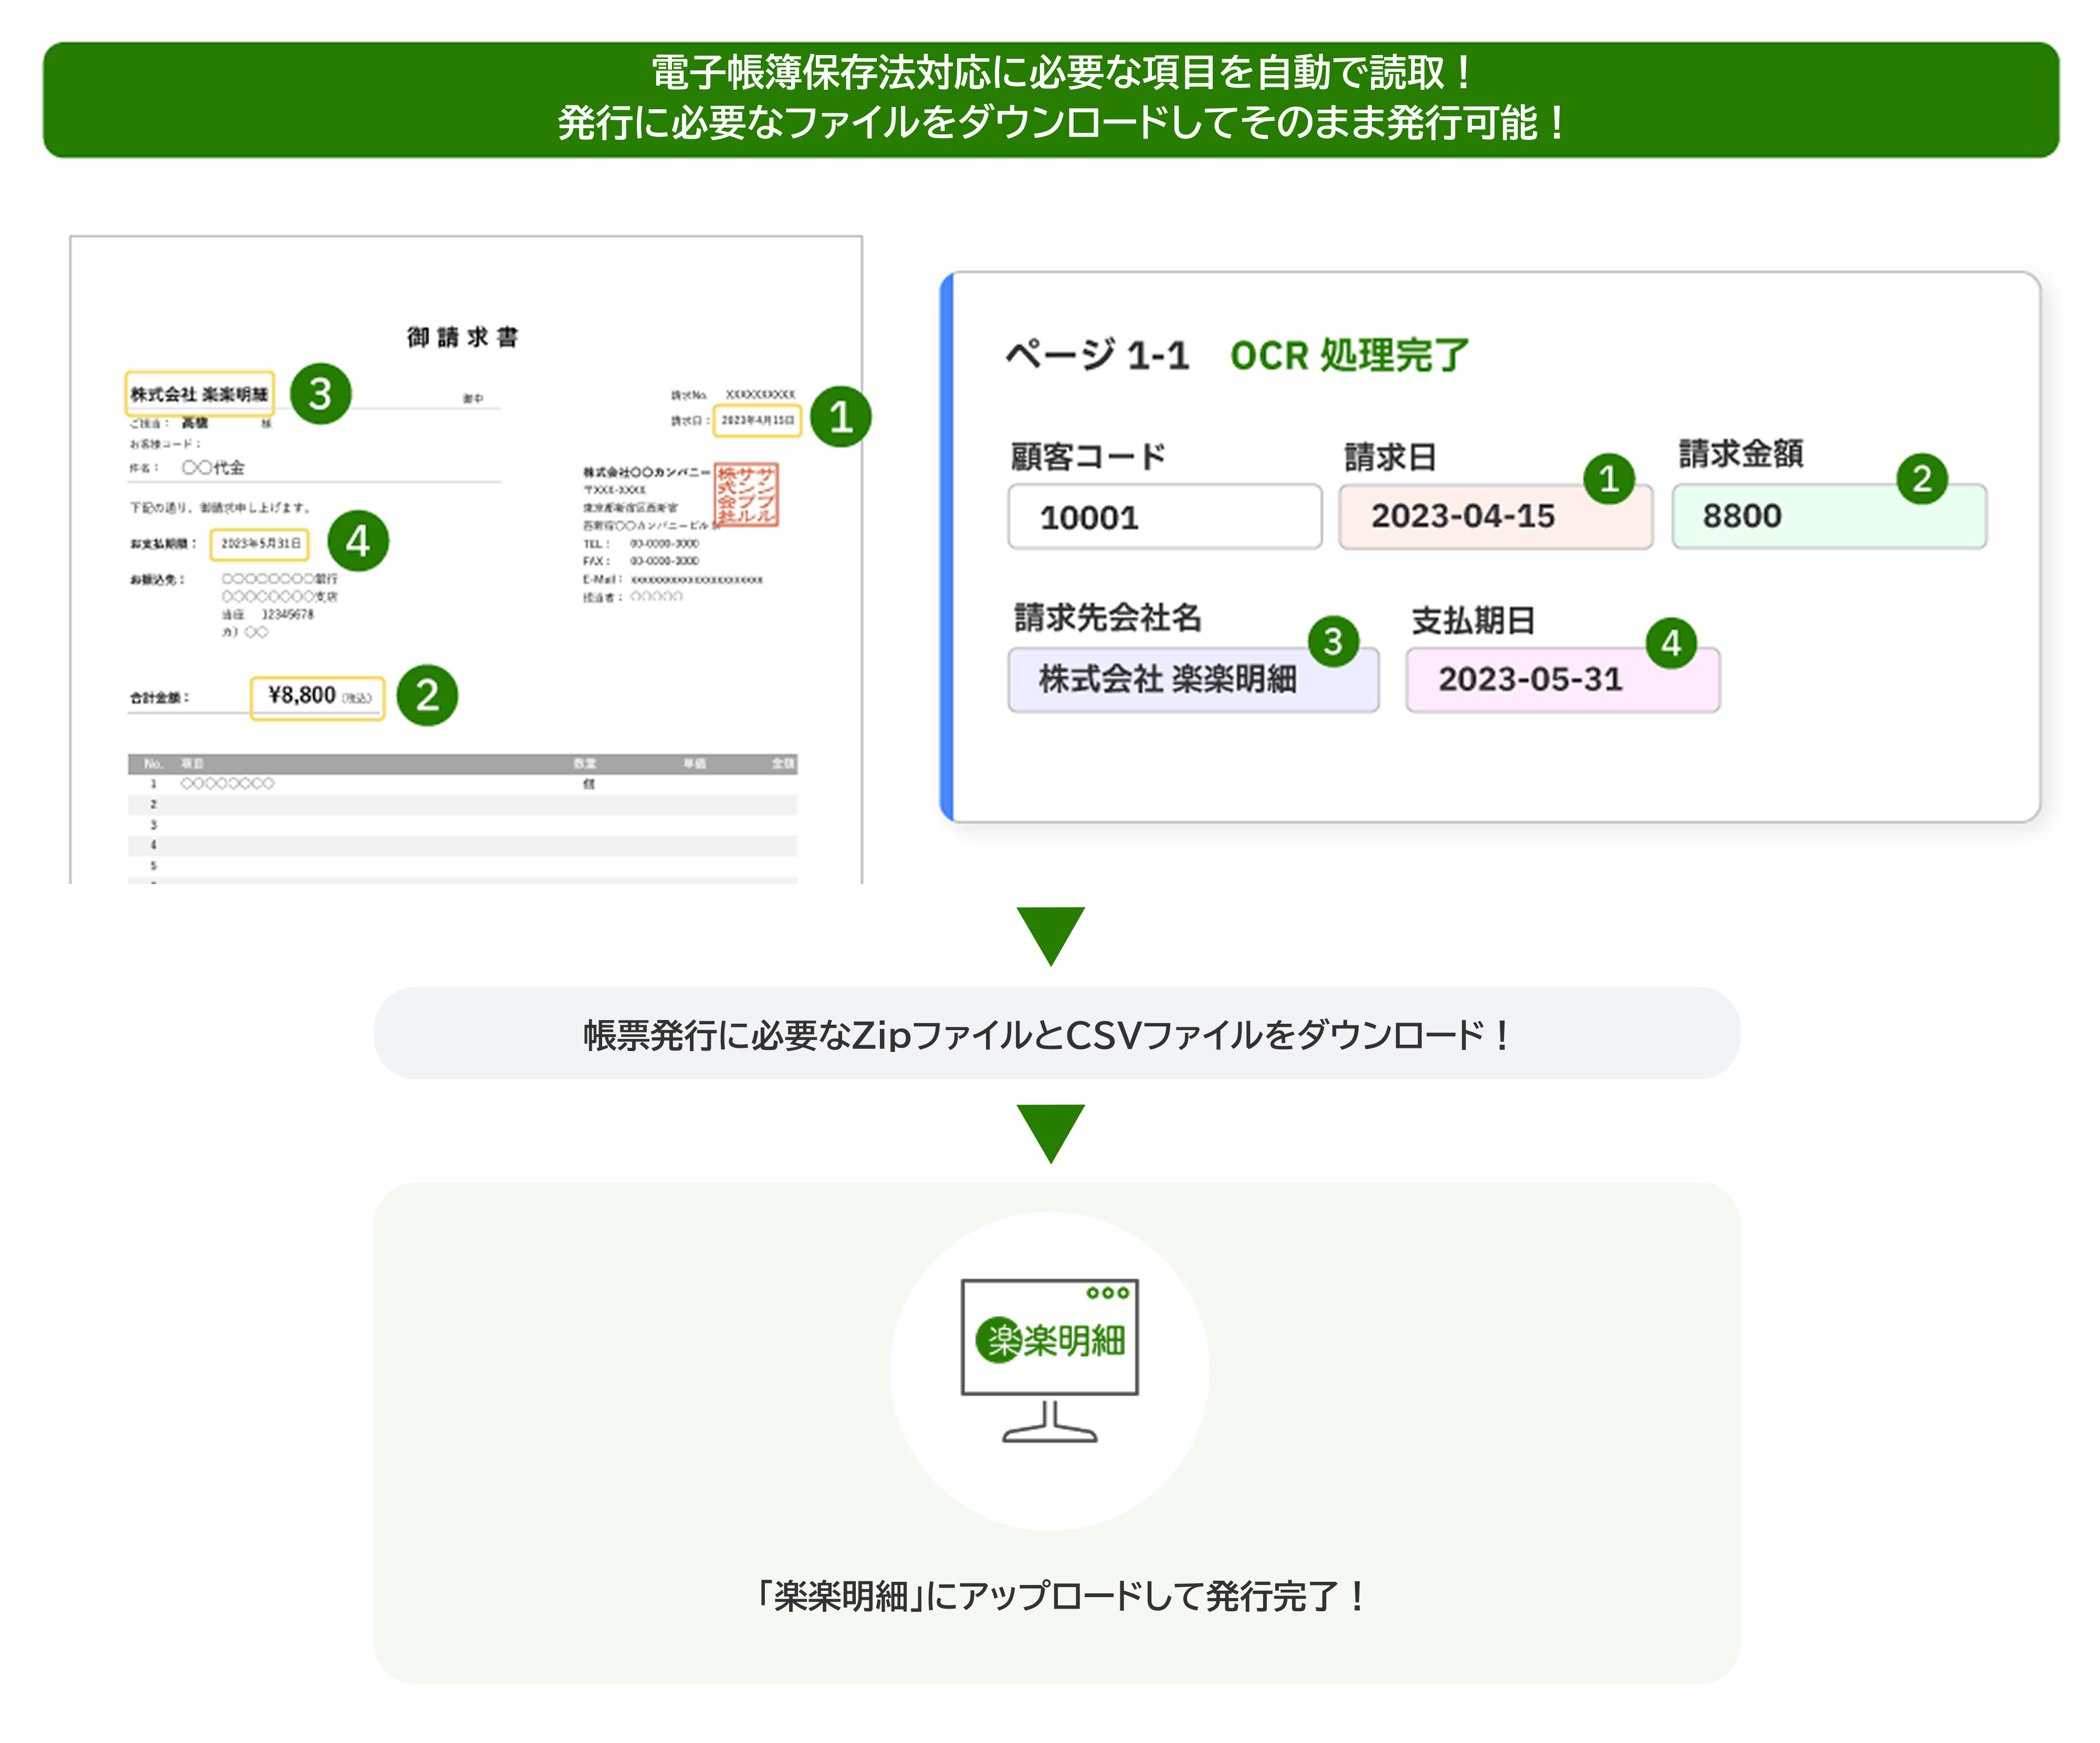The image size is (2100, 1743).
Task: Click the '12345678' account number on the invoice
Action: click(x=287, y=615)
